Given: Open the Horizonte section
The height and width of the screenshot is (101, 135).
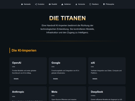Looking at the screenshot, I should [80, 4].
